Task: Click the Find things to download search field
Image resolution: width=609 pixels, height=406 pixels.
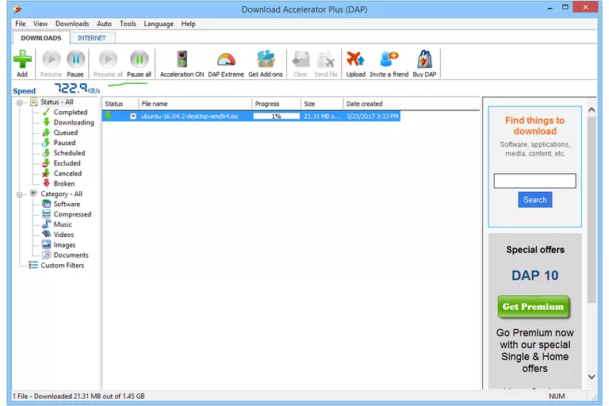Action: click(x=534, y=181)
